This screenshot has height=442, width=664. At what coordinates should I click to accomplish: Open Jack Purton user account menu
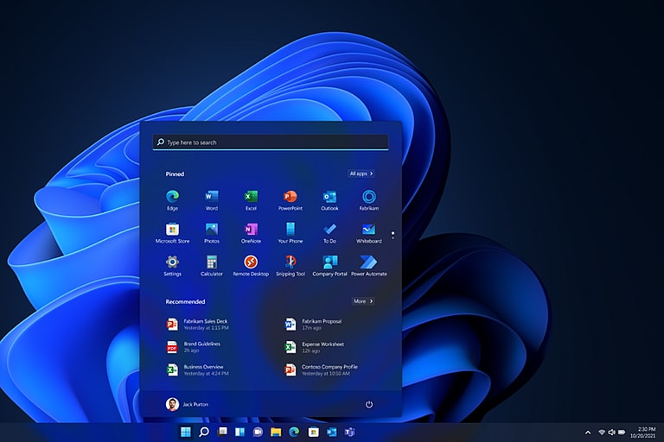tap(188, 404)
